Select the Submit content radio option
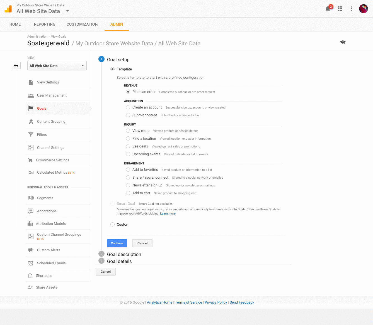 128,115
